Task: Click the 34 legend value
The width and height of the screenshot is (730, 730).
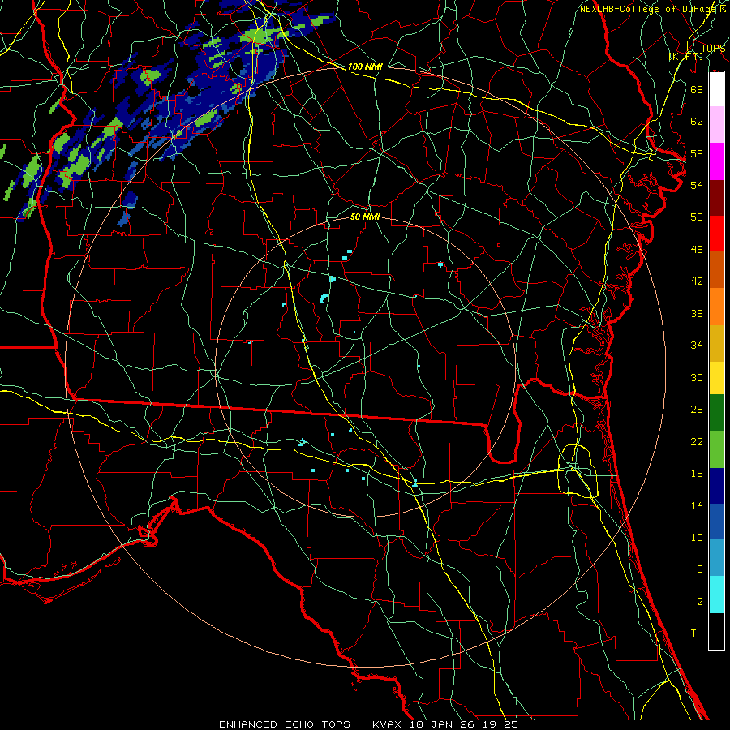Action: (x=697, y=345)
